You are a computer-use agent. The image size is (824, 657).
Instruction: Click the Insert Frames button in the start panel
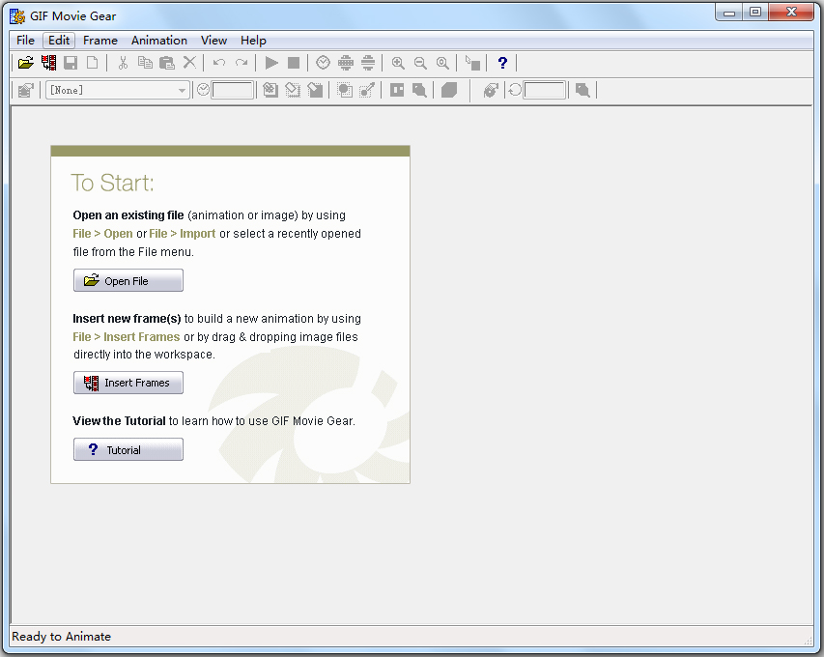tap(128, 383)
